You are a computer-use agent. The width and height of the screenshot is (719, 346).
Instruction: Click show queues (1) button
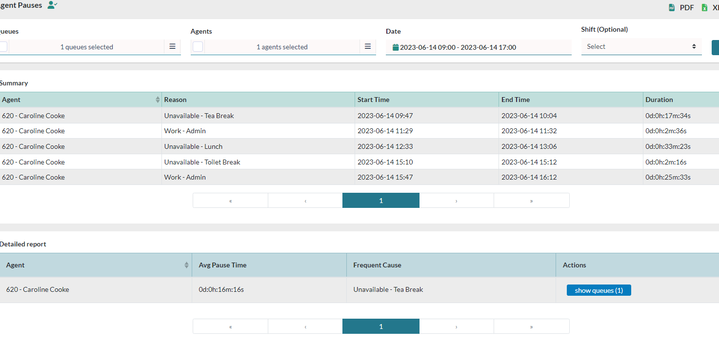coord(599,290)
